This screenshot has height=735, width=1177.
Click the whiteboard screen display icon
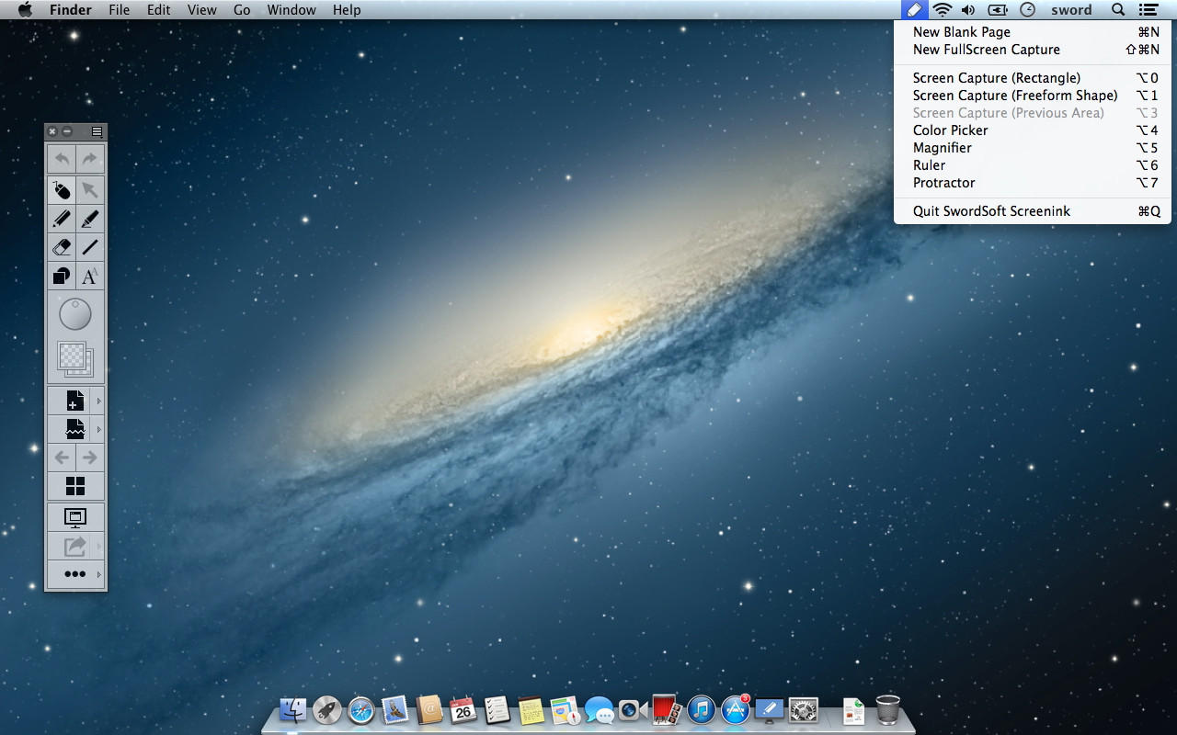(75, 517)
